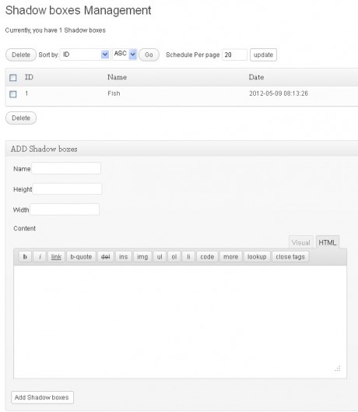Click the Fish name cell
Viewport: 358px width, 412px height.
tap(114, 93)
